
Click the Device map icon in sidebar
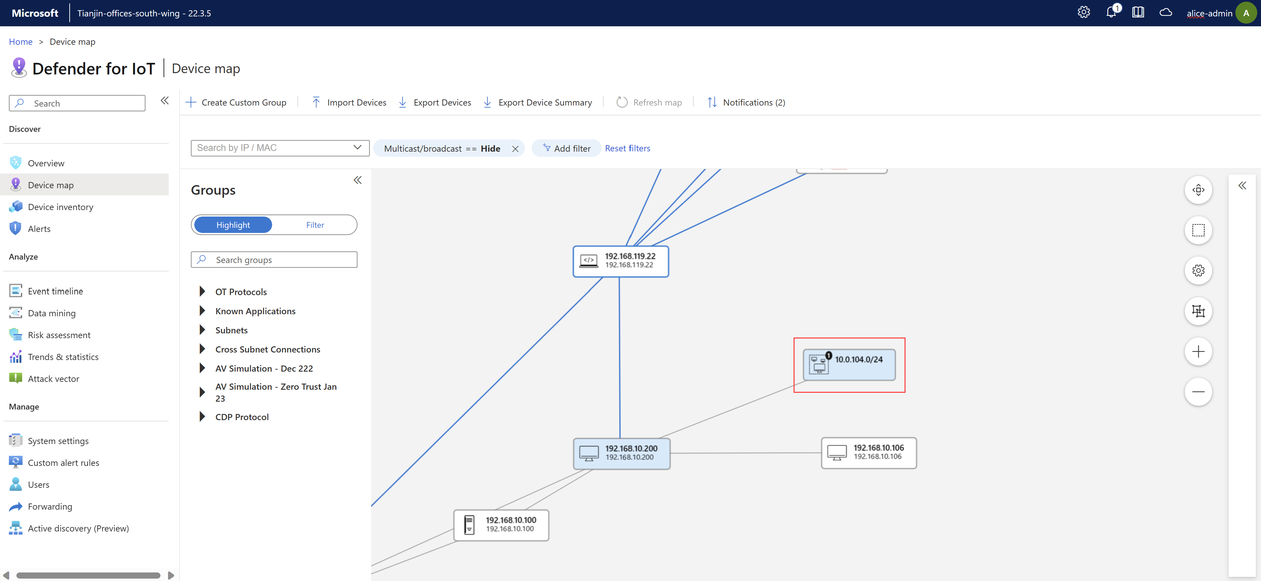(x=15, y=184)
